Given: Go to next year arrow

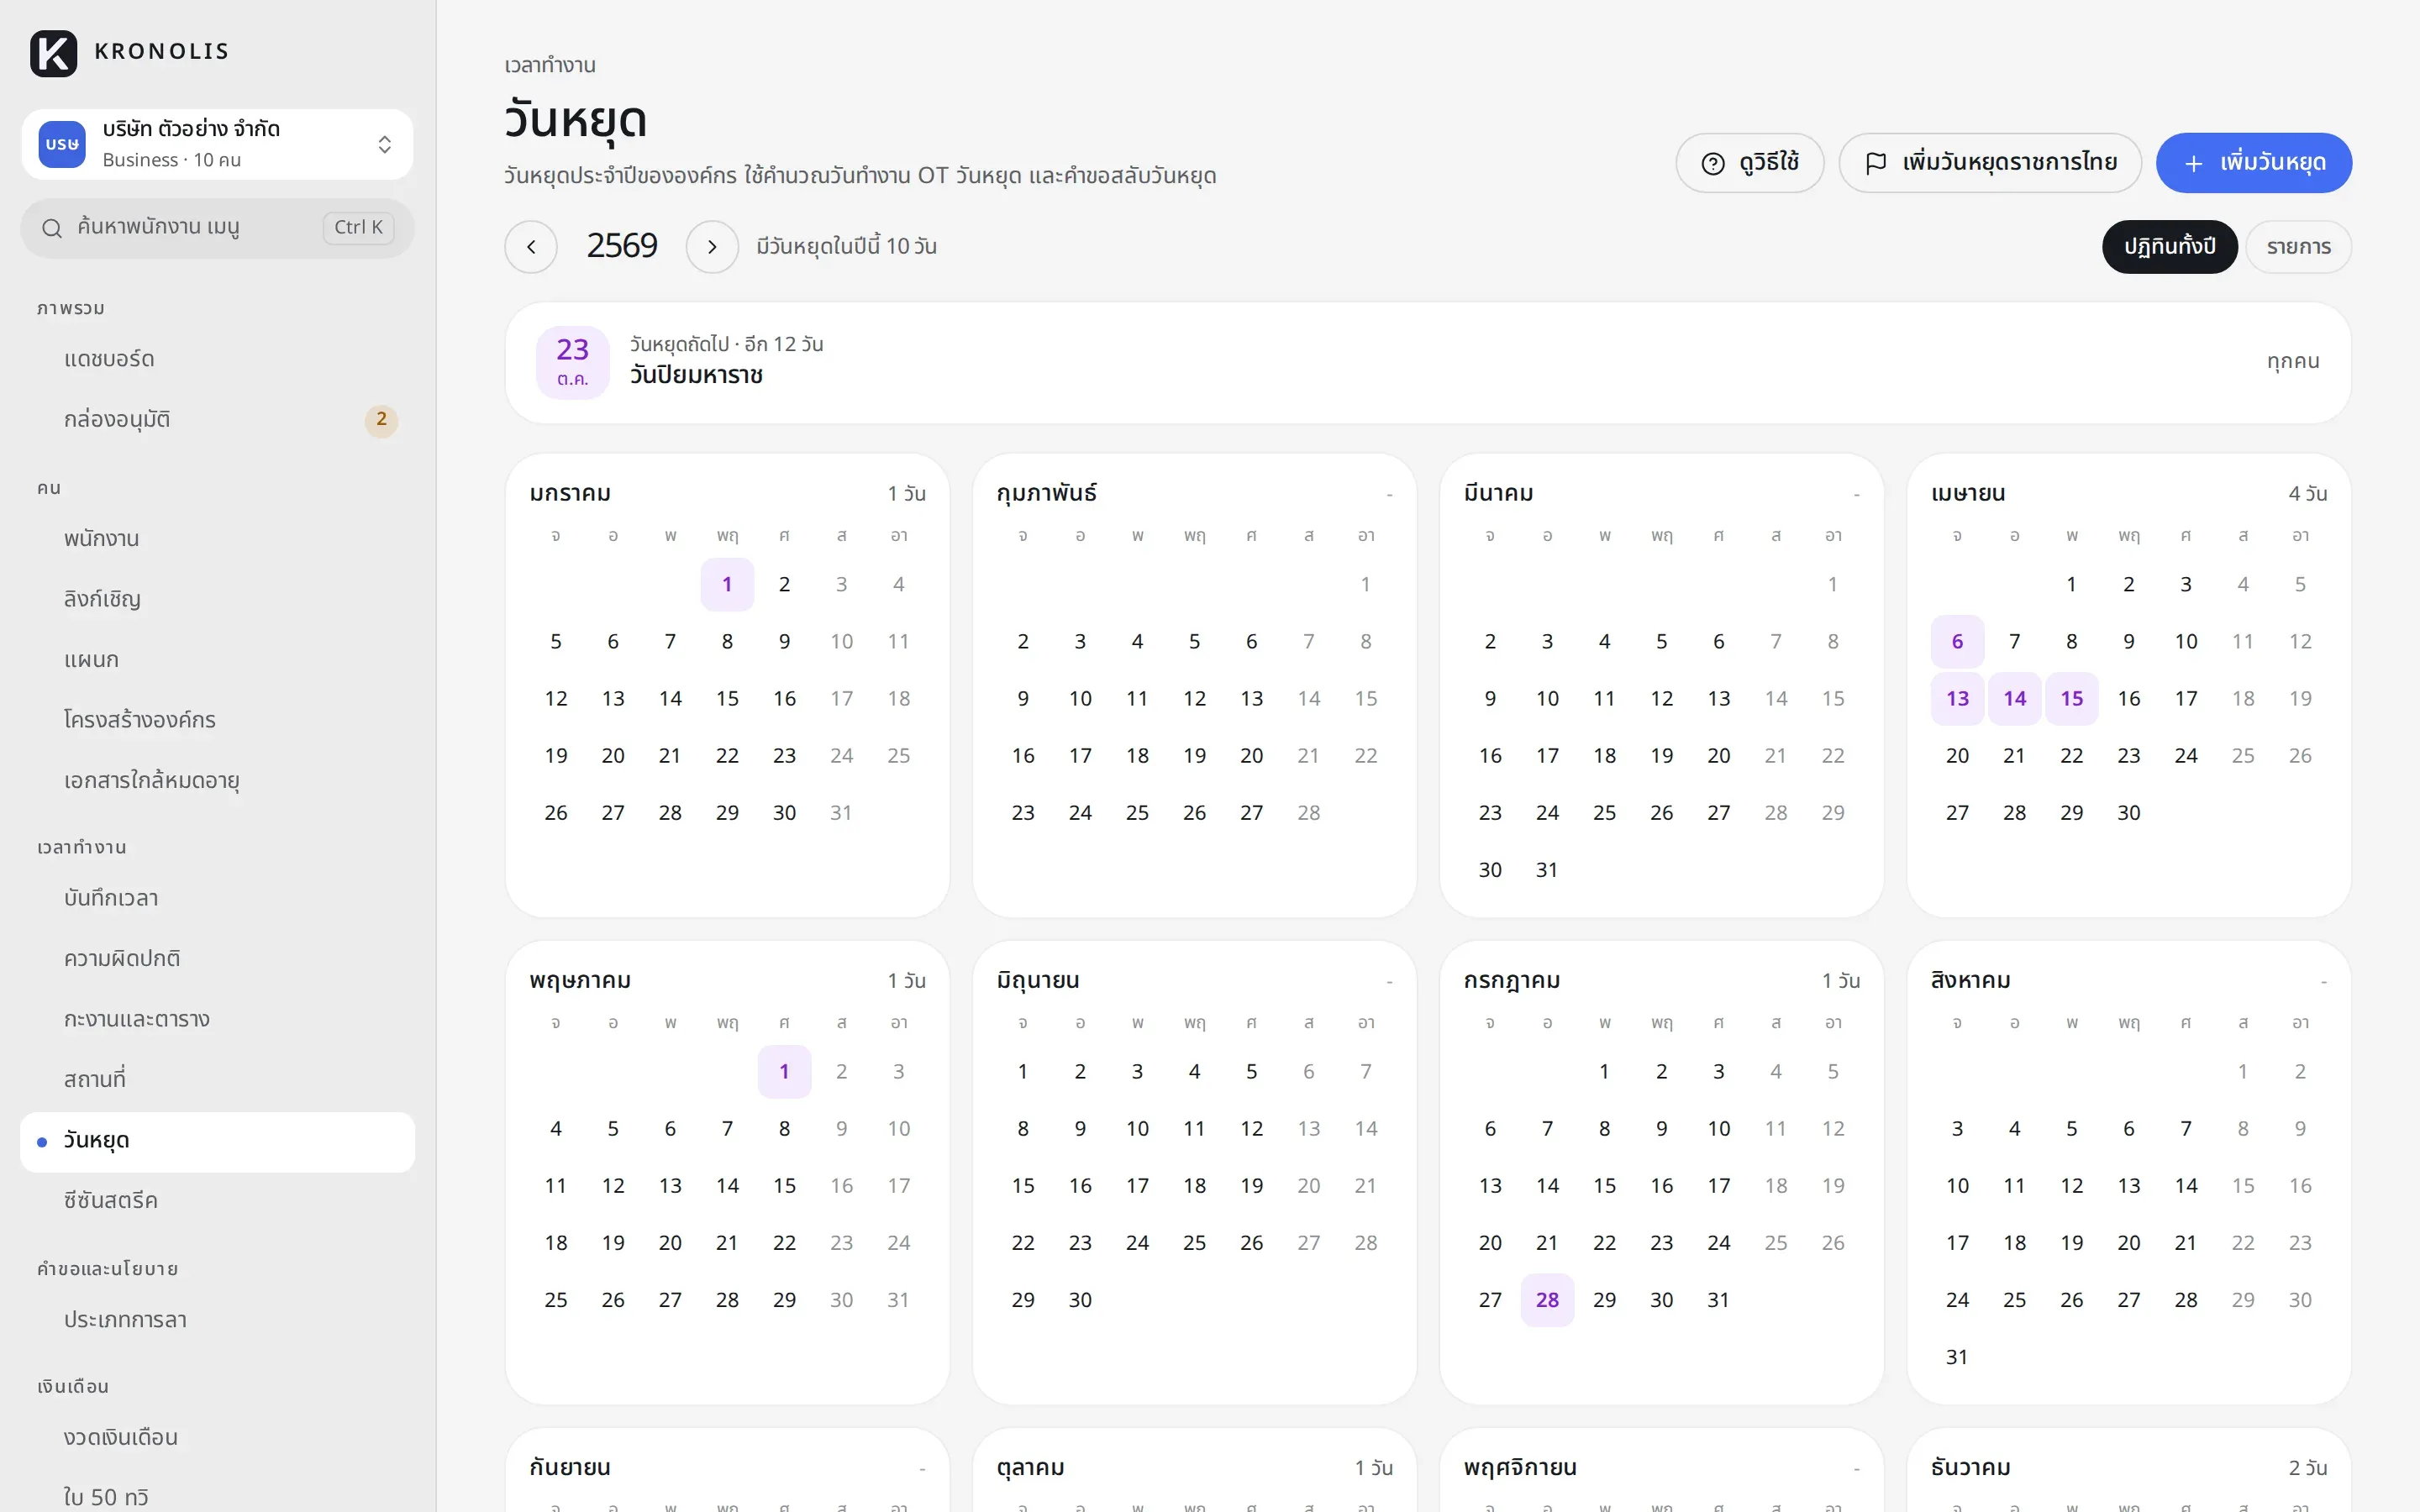Looking at the screenshot, I should click(x=712, y=247).
